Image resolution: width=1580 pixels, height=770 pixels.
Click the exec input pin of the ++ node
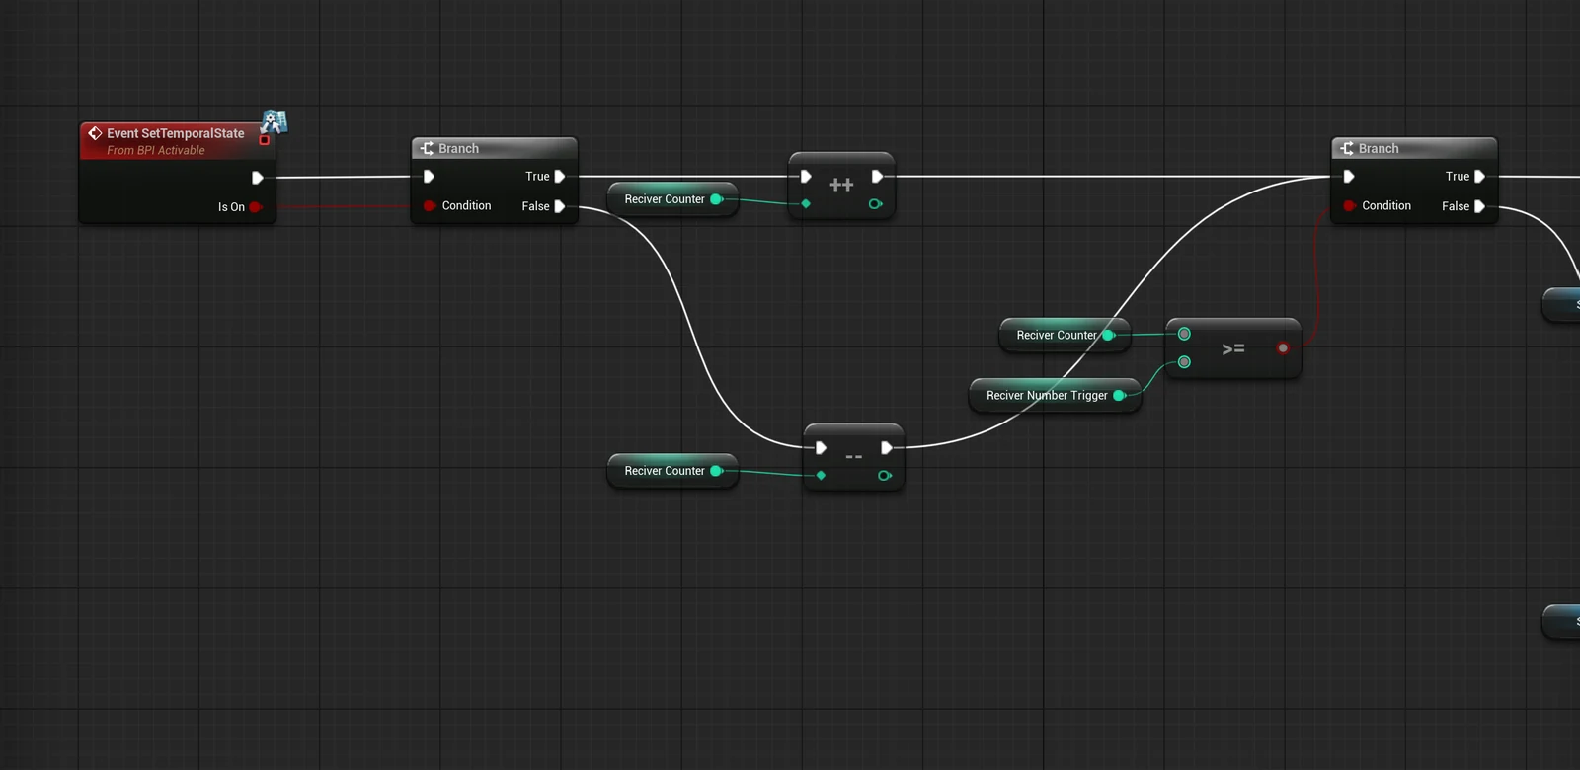806,177
